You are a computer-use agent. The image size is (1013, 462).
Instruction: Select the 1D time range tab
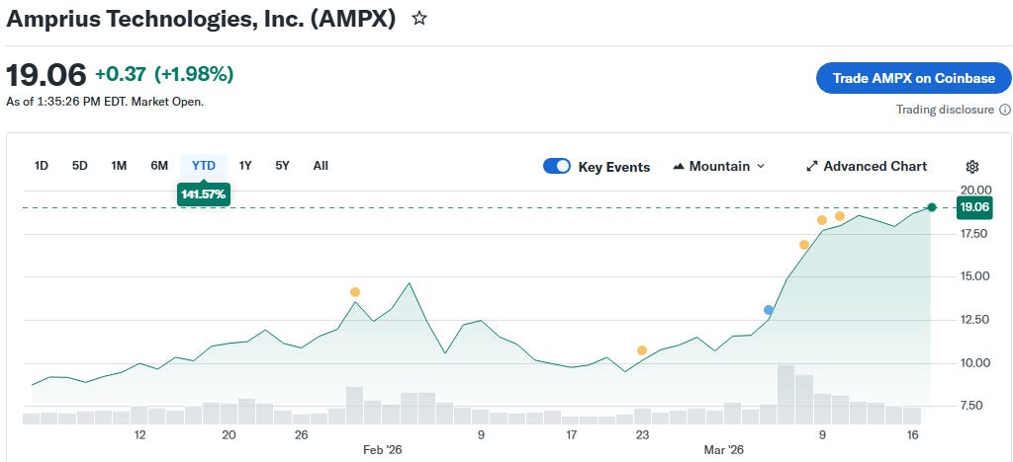pyautogui.click(x=42, y=166)
